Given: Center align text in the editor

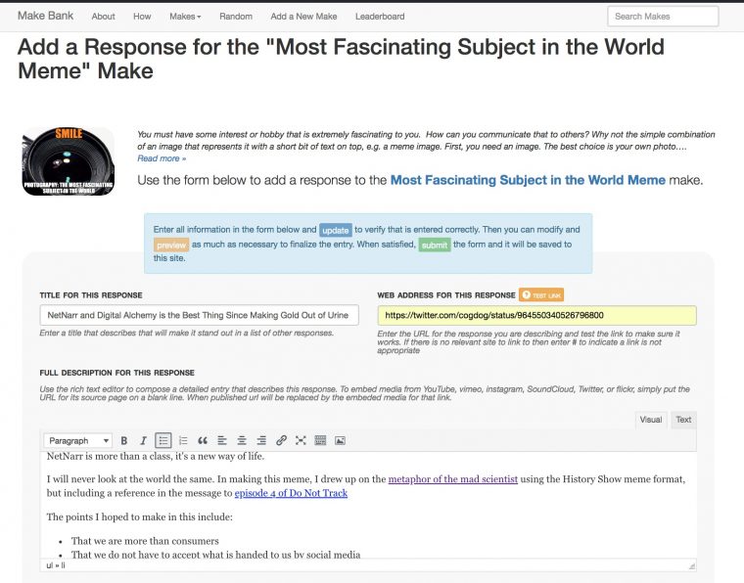Looking at the screenshot, I should (x=242, y=441).
